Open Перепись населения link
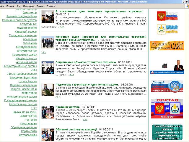189x142 pixels. (23, 85)
